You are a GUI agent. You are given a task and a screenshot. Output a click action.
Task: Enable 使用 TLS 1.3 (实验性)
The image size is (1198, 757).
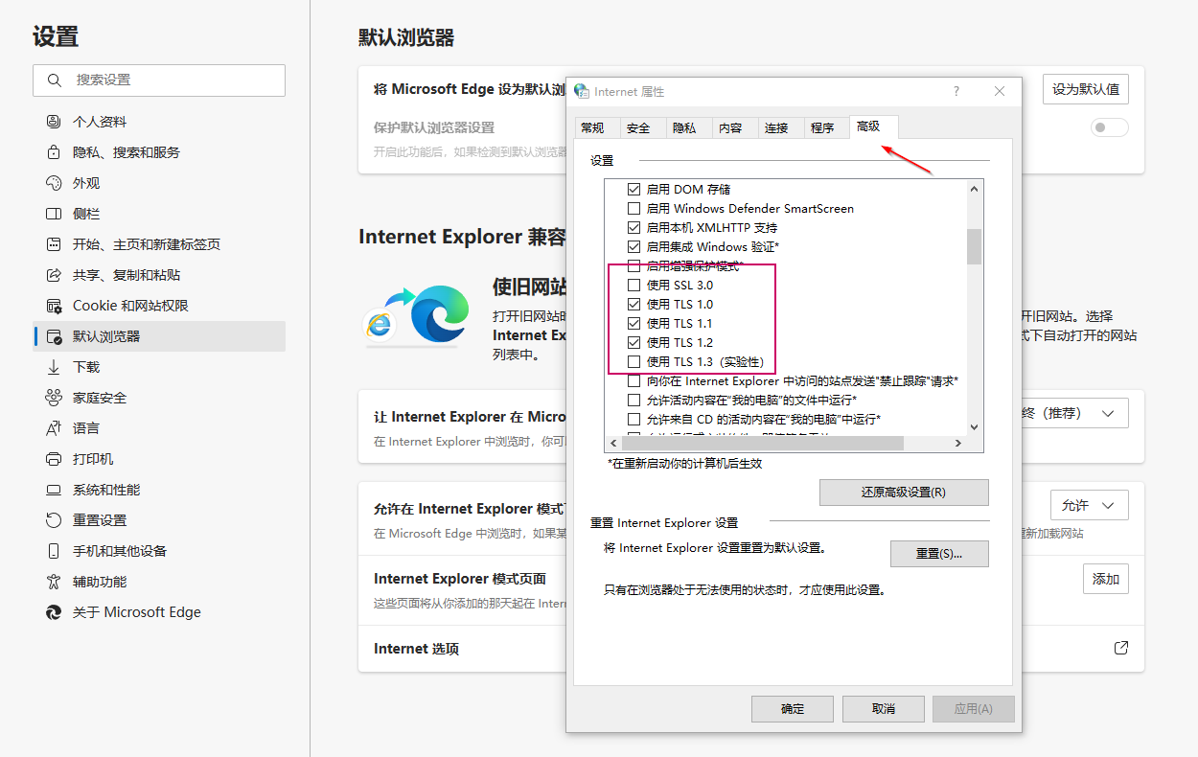(634, 361)
